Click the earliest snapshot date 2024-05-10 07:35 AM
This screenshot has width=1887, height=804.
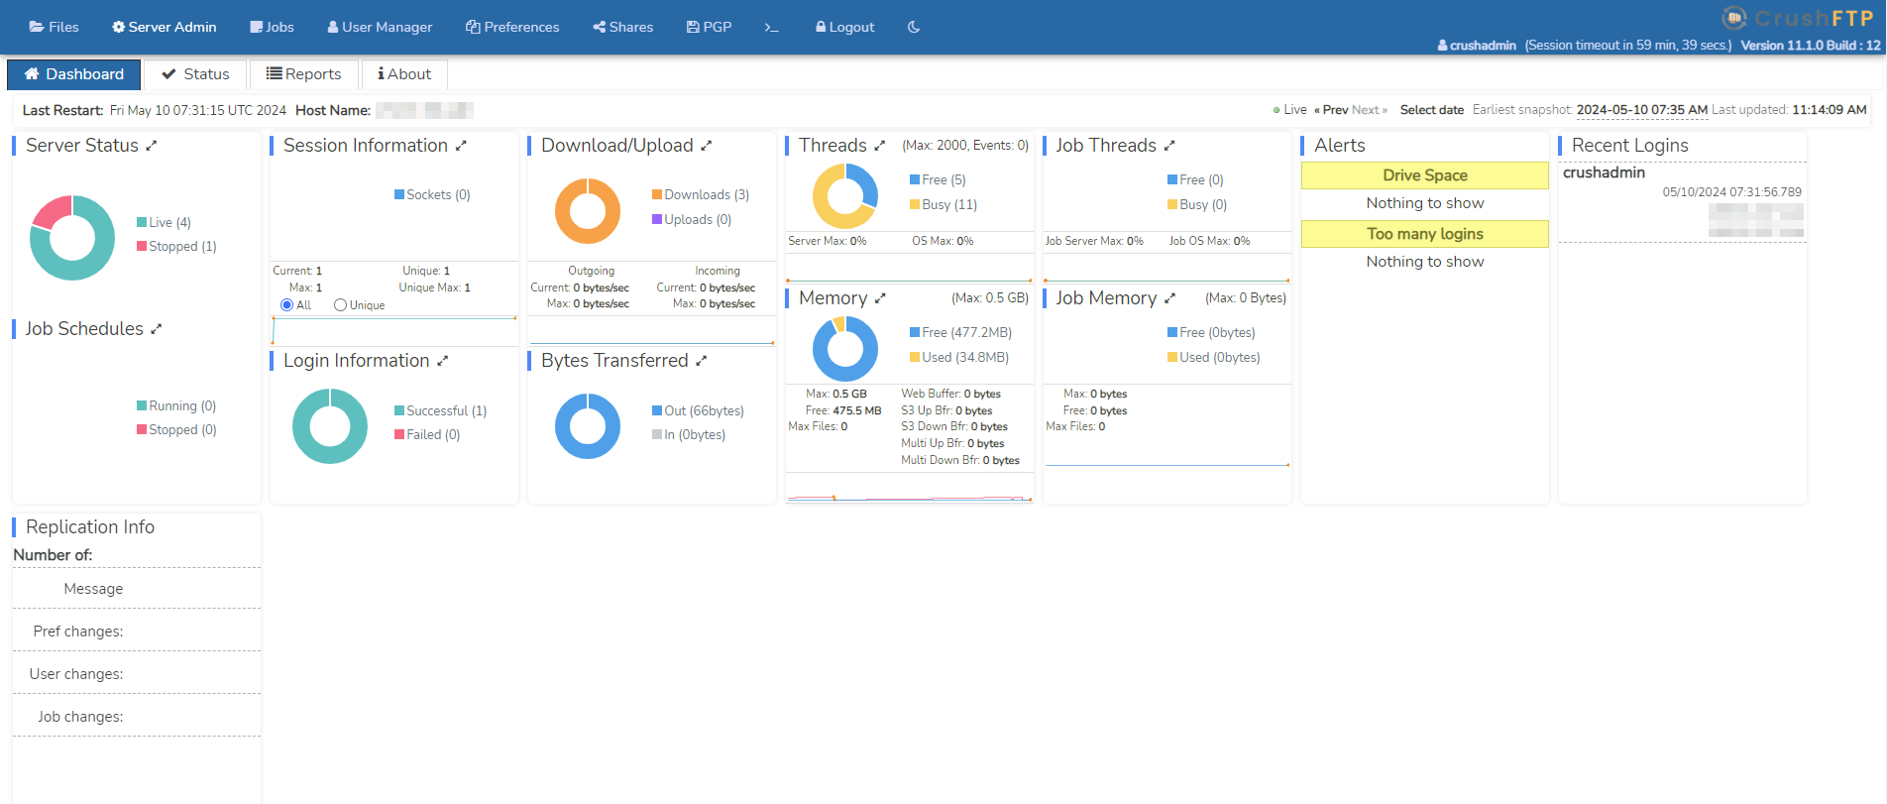tap(1642, 110)
